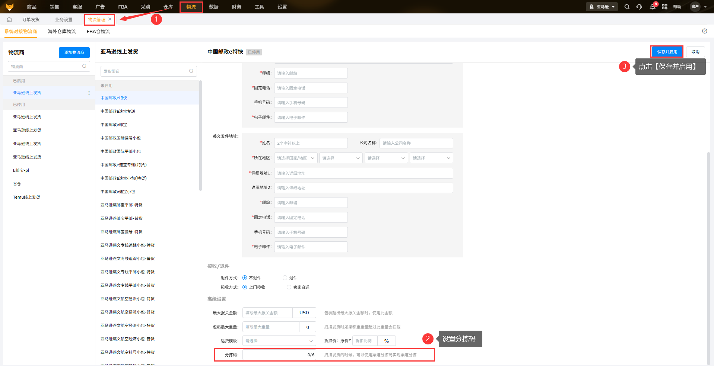The image size is (714, 366).
Task: Click the 详细地址2 input field
Action: click(364, 188)
